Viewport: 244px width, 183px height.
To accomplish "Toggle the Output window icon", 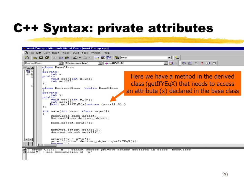I will coord(103,58).
